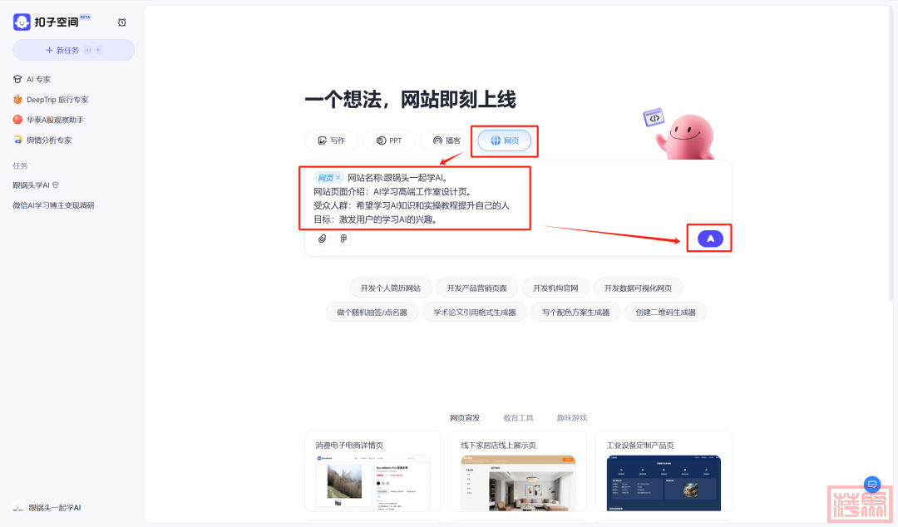Select the PPT mode tab

[389, 140]
